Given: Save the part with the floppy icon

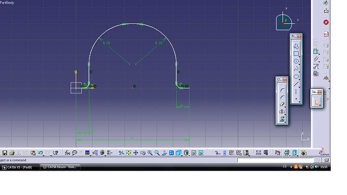Looking at the screenshot, I should pos(5,153).
